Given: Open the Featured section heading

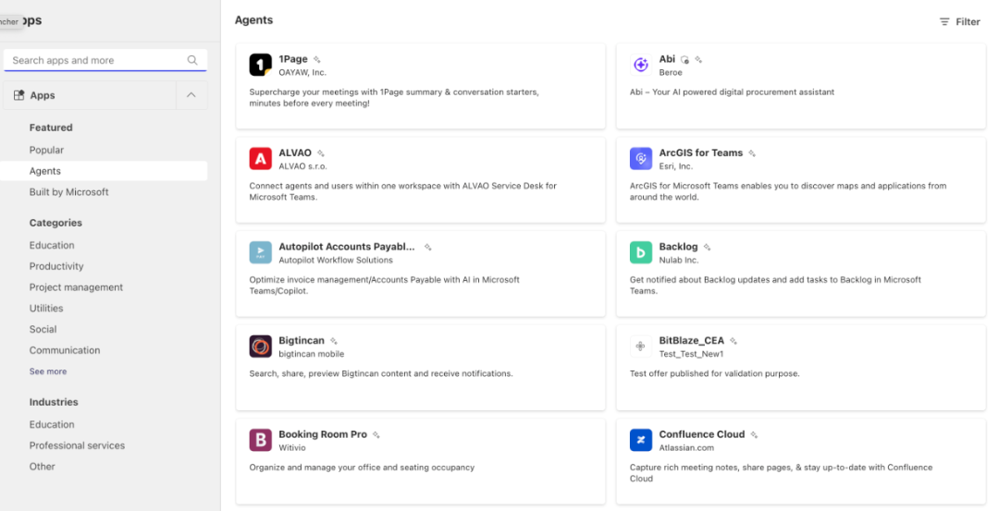Looking at the screenshot, I should click(x=51, y=128).
